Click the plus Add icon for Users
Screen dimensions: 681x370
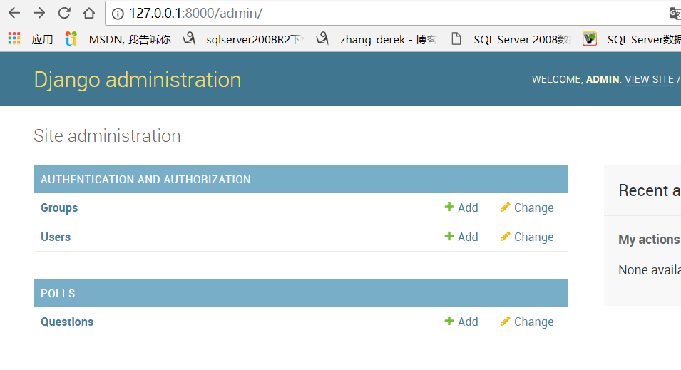click(x=449, y=236)
